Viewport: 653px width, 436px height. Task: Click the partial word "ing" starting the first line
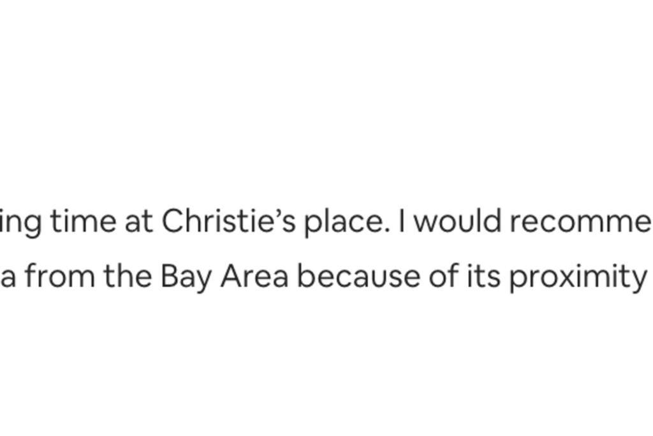(20, 223)
